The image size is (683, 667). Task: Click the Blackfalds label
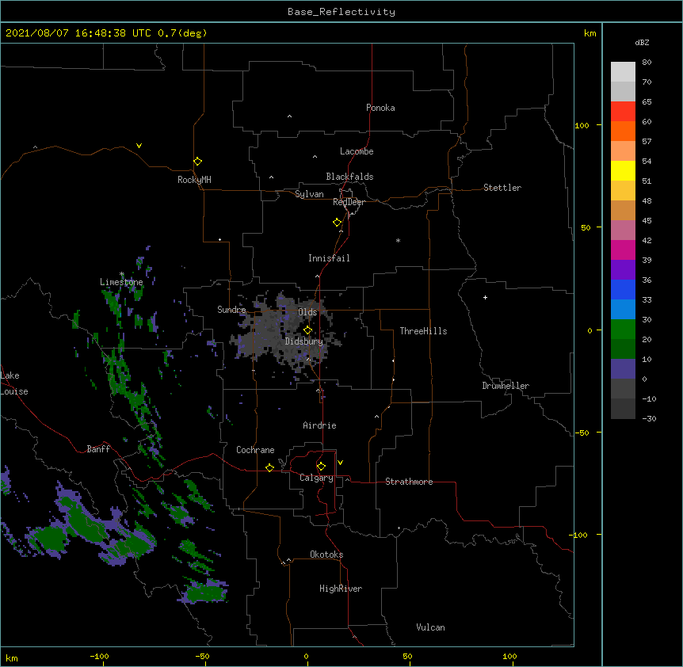coord(349,177)
